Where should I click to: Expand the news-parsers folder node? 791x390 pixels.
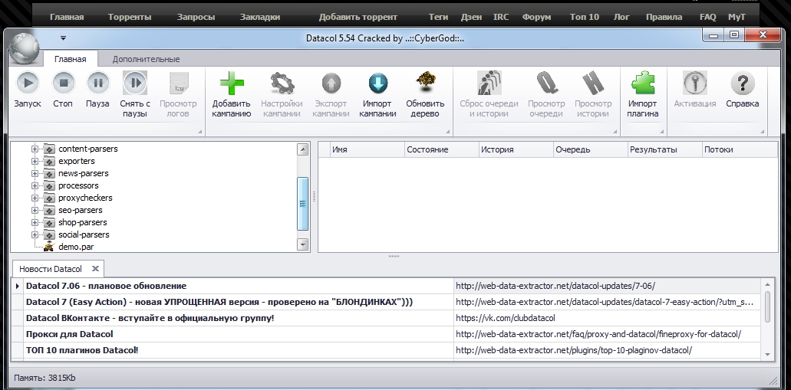pyautogui.click(x=35, y=173)
